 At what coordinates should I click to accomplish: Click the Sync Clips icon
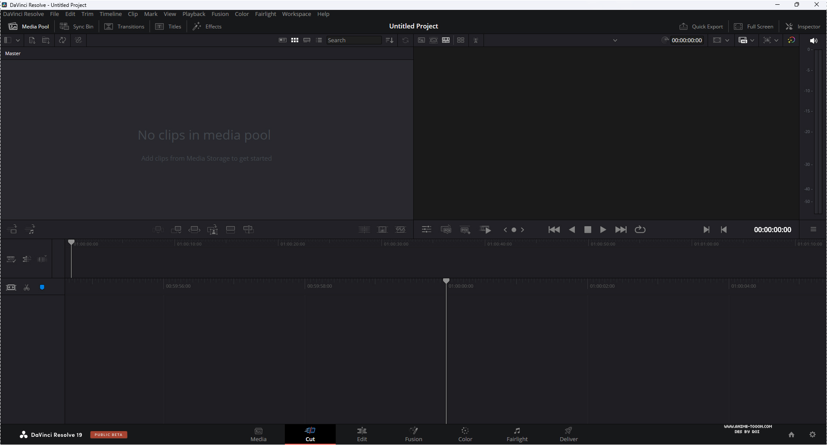click(62, 40)
